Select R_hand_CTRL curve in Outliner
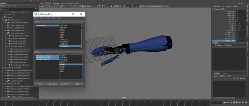Screen dimensions: 249x106 point(11,15)
